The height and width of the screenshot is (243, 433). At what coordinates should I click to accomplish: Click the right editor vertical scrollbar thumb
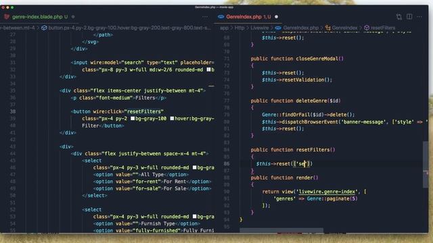pos(426,165)
